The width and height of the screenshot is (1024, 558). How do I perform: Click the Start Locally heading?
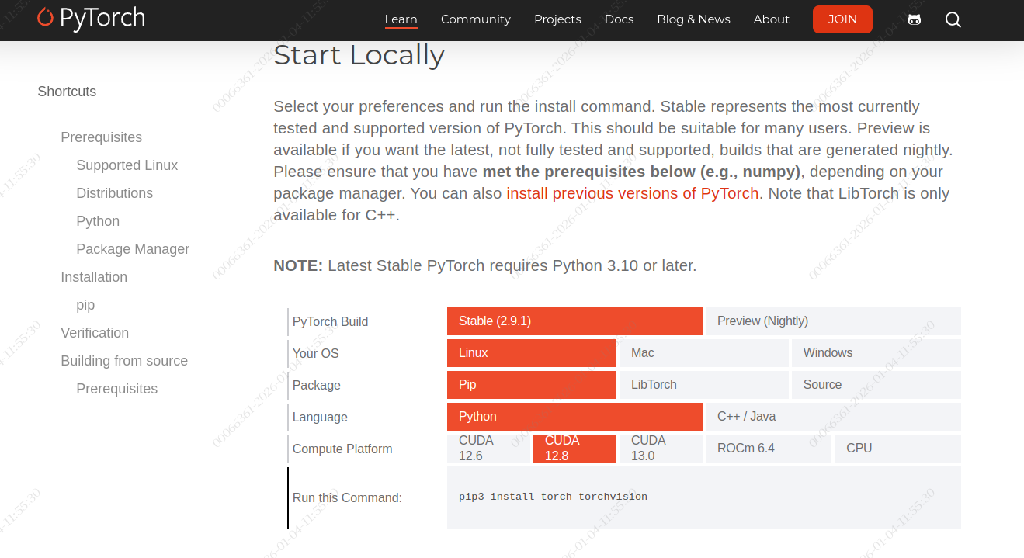[x=359, y=55]
